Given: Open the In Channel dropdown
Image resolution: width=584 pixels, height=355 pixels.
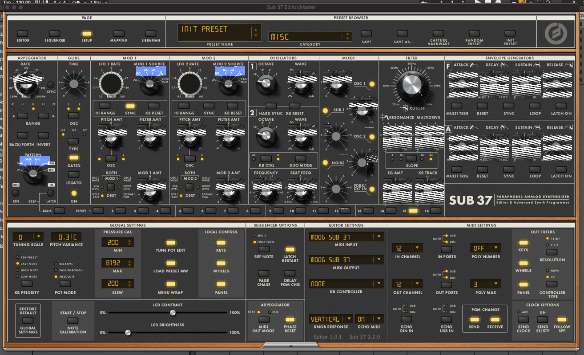Looking at the screenshot, I should pos(408,248).
